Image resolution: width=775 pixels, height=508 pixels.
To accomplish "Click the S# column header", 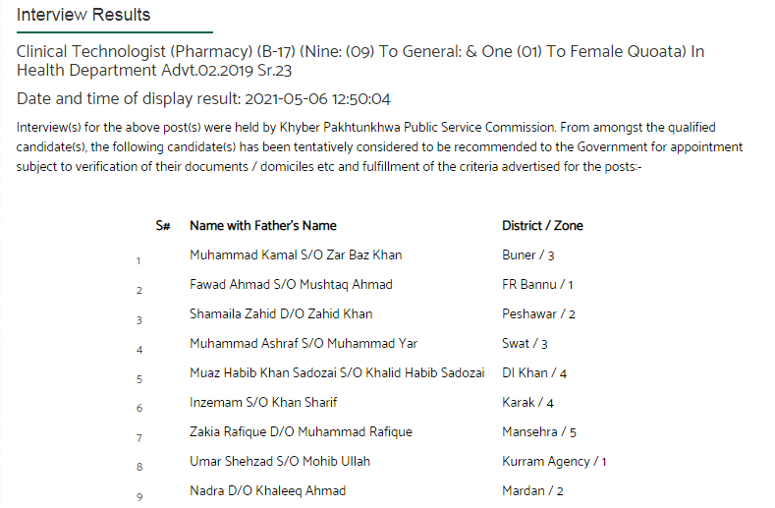I will tap(163, 226).
